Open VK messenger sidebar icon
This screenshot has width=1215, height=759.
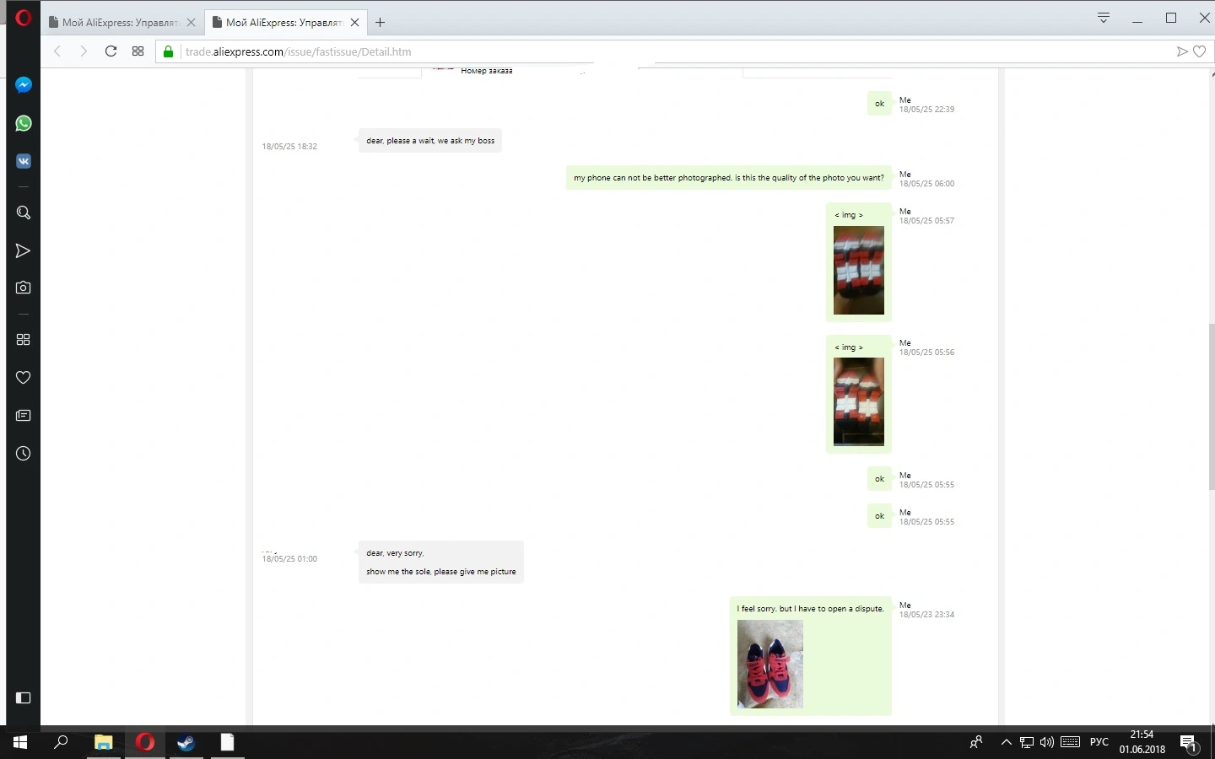(24, 161)
